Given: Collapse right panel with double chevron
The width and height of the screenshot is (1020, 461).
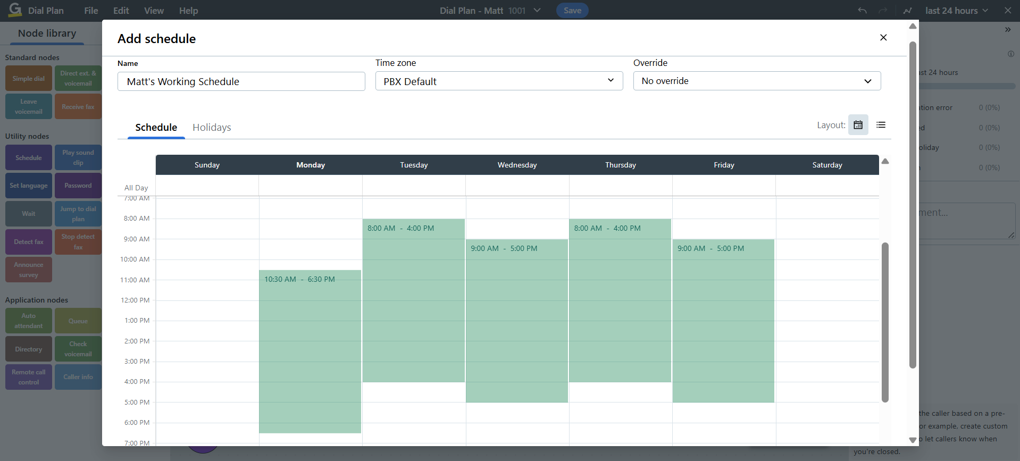Looking at the screenshot, I should pos(1007,30).
